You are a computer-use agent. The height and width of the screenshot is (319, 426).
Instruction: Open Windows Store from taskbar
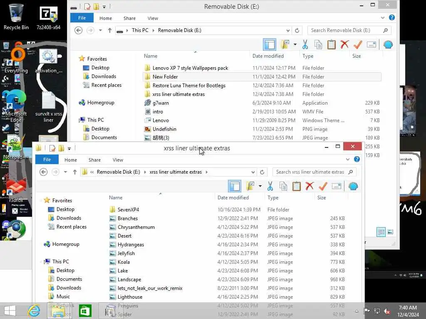[85, 311]
